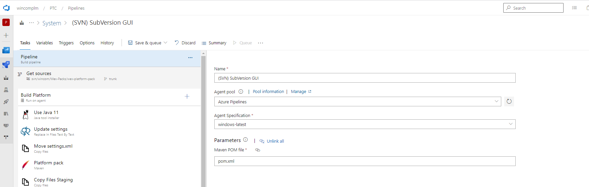Click the Move settings.xml copy icon
The width and height of the screenshot is (589, 187).
pos(25,148)
